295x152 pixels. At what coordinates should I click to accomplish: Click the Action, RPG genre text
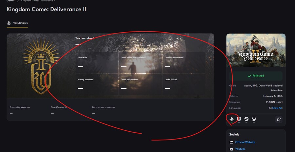264,88
